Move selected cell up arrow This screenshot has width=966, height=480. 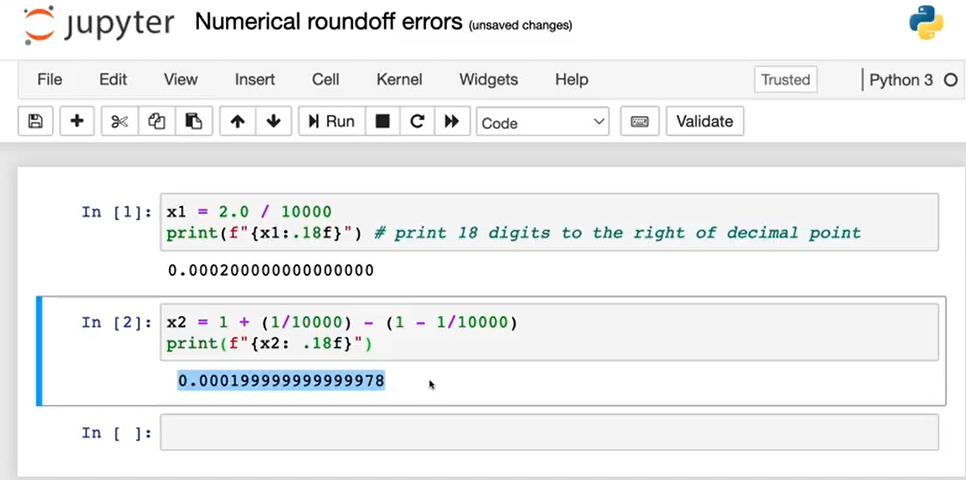point(237,122)
